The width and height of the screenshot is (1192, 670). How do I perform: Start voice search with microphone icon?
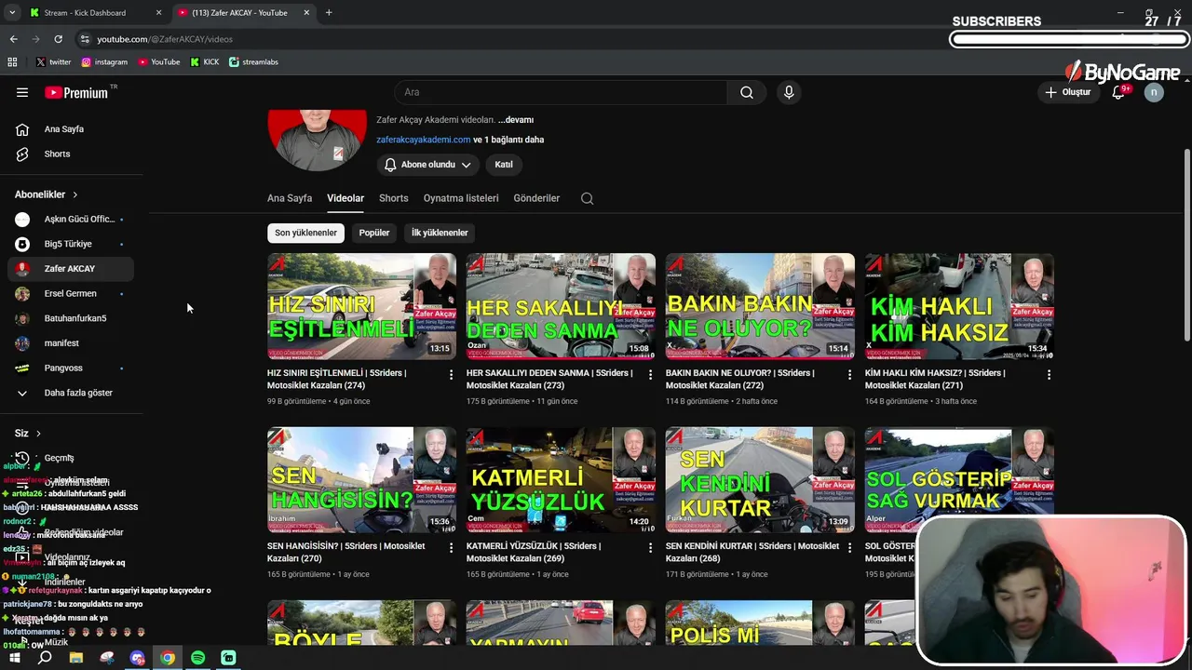coord(789,92)
